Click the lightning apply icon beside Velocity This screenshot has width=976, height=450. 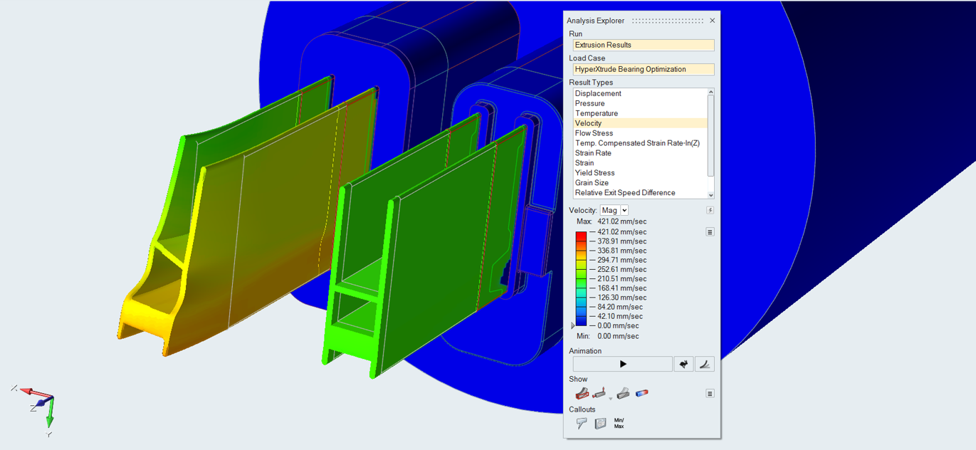point(710,210)
